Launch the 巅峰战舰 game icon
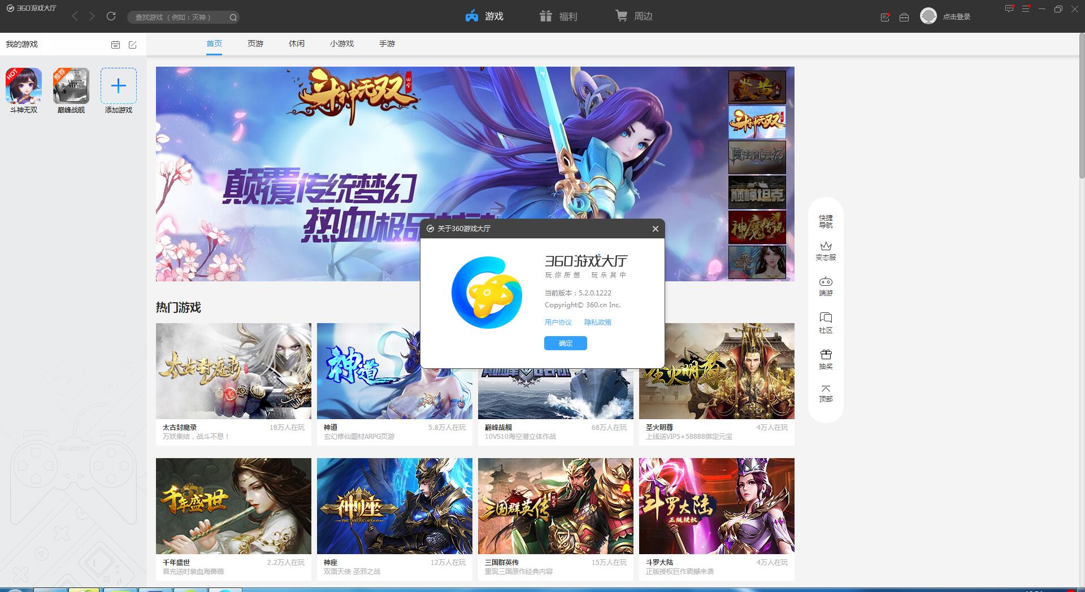The width and height of the screenshot is (1085, 592). [71, 86]
